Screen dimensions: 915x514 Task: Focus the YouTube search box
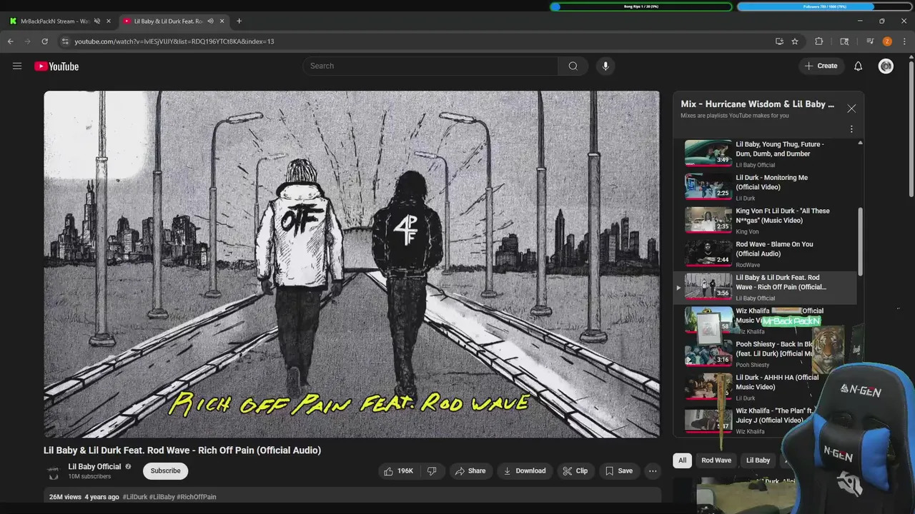click(x=430, y=66)
